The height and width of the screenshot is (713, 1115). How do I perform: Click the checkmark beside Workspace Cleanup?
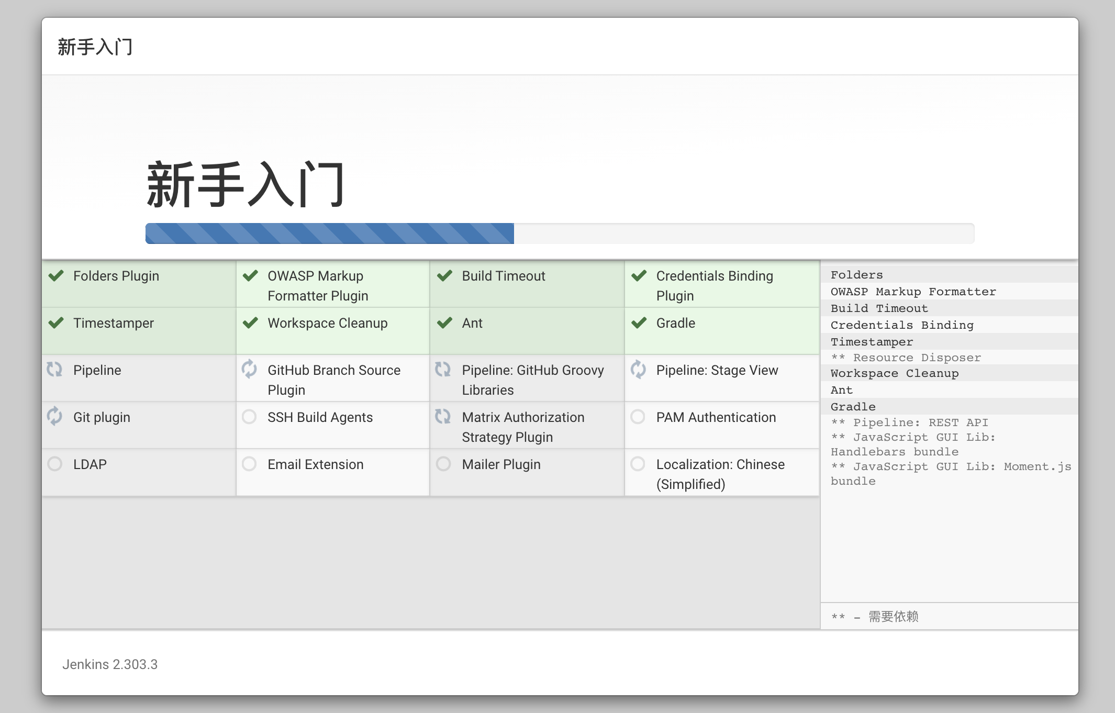coord(250,322)
